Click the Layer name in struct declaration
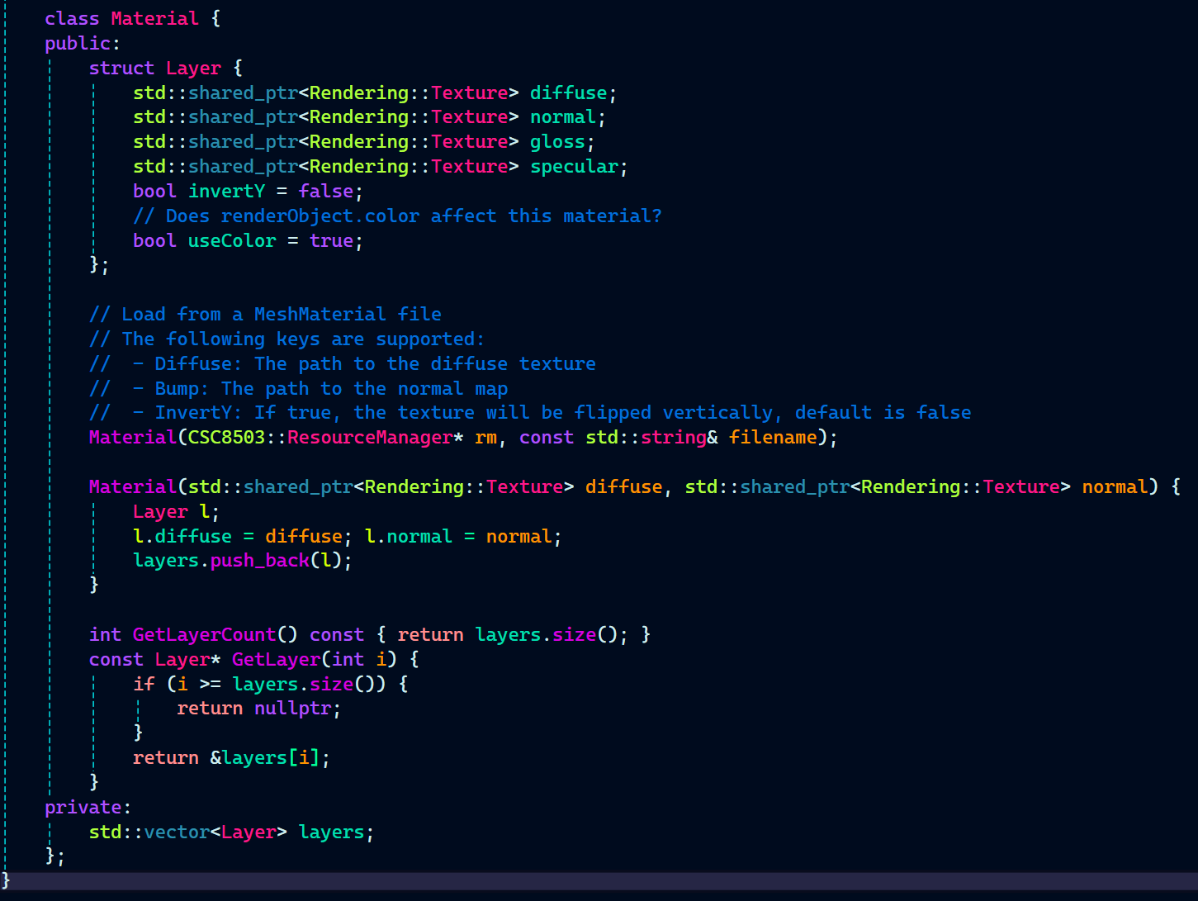The height and width of the screenshot is (901, 1198). 193,68
